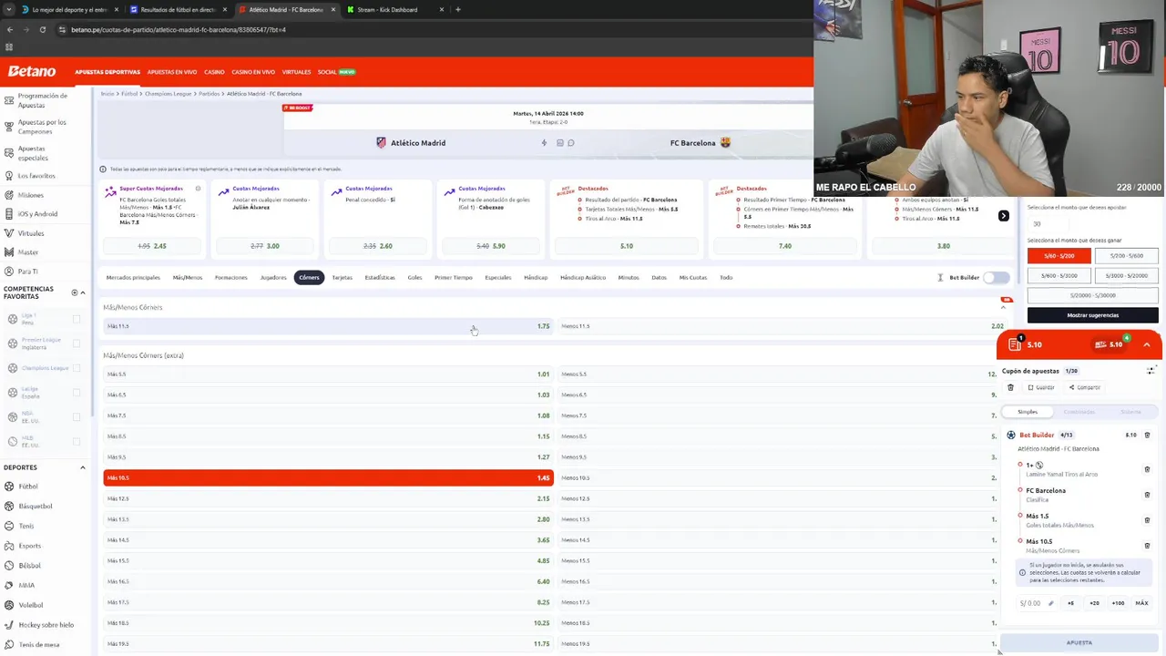
Task: Select the Básquetbol sport icon
Action: [x=9, y=506]
